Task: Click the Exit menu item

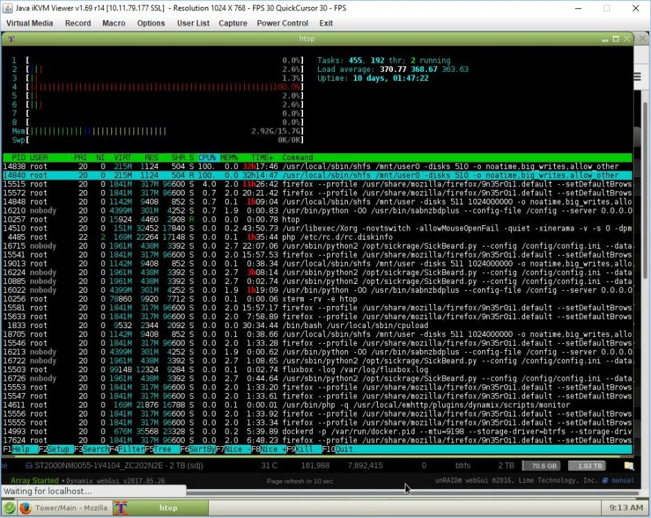Action: pos(326,23)
